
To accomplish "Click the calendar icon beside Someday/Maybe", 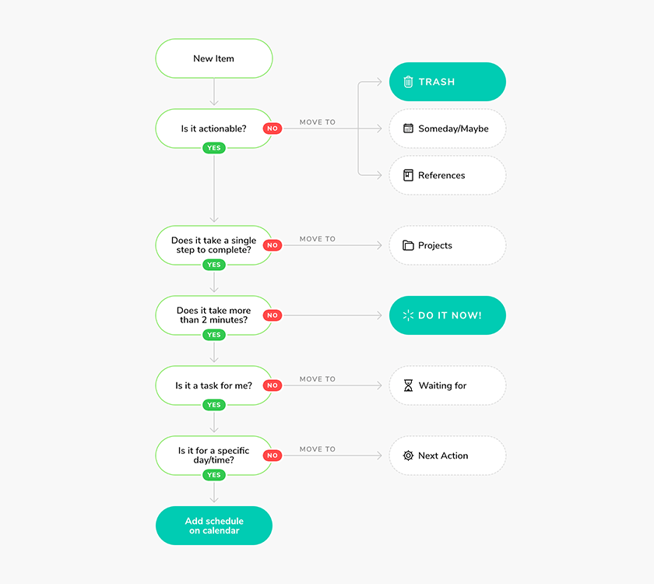I will point(408,128).
